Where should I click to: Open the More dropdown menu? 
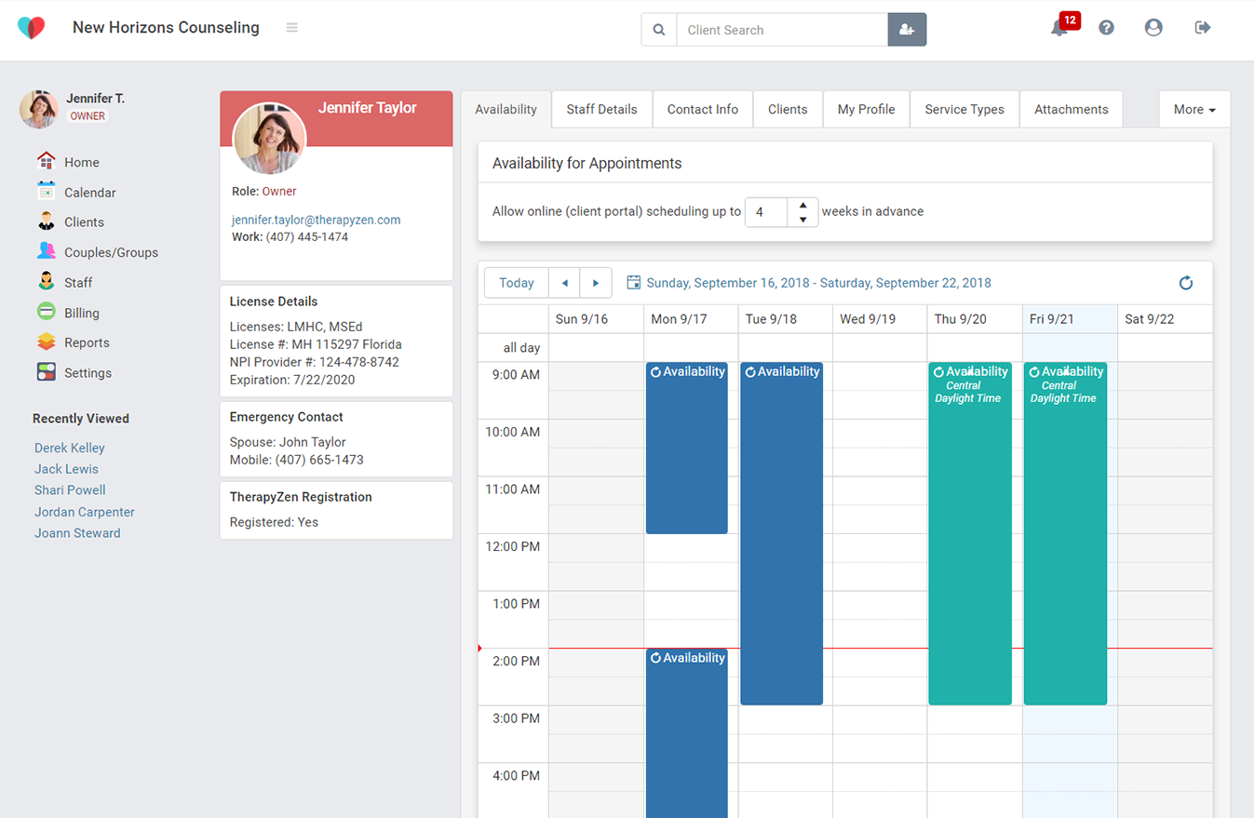pos(1194,109)
